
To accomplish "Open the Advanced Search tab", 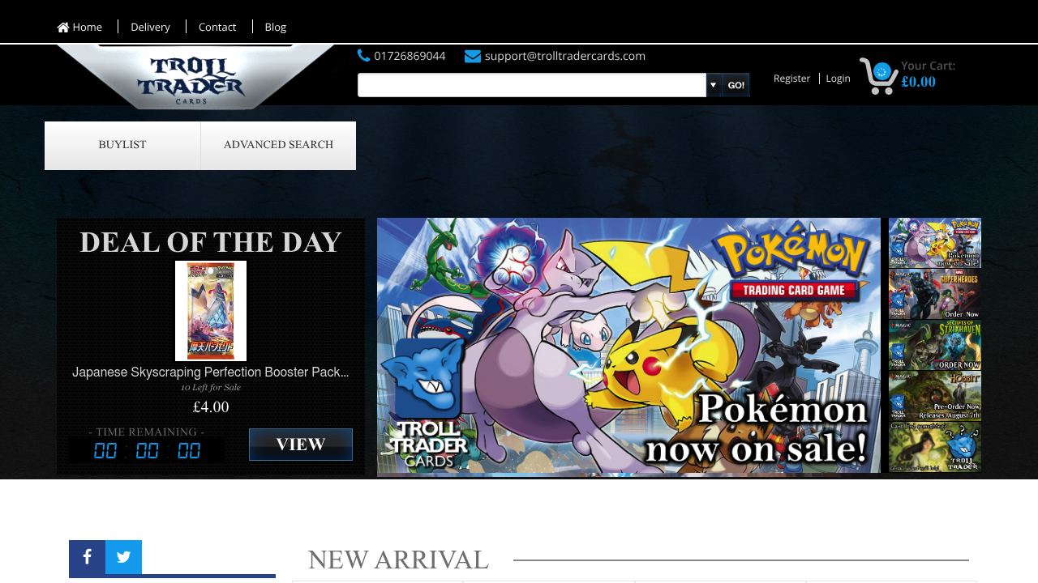I will click(x=278, y=146).
